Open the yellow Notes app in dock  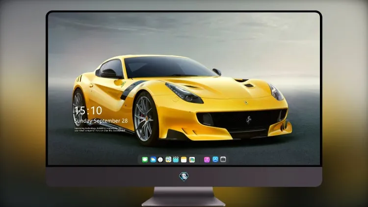pyautogui.click(x=184, y=160)
